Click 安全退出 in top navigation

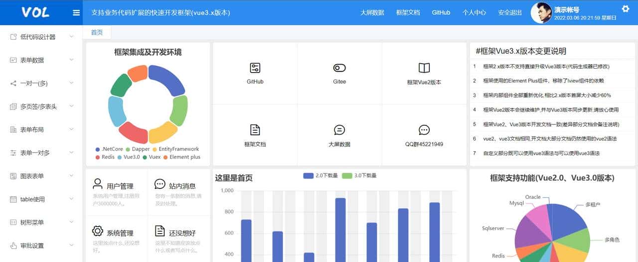point(510,13)
